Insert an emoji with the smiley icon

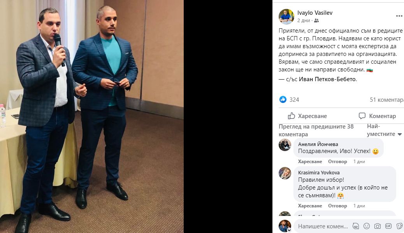[366, 226]
